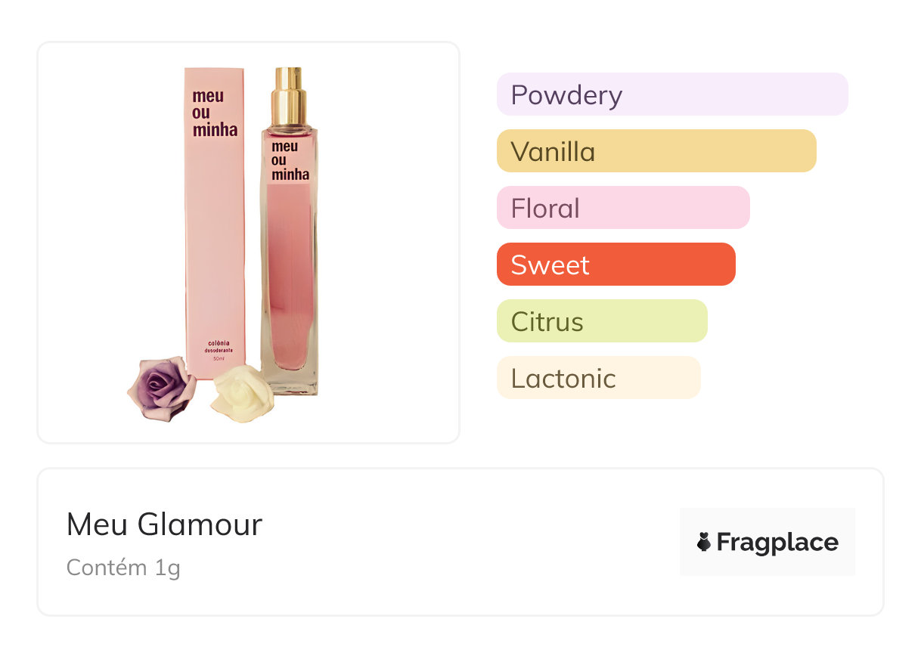The height and width of the screenshot is (653, 921).
Task: Click the square glass base of the bottle
Action: 290,382
